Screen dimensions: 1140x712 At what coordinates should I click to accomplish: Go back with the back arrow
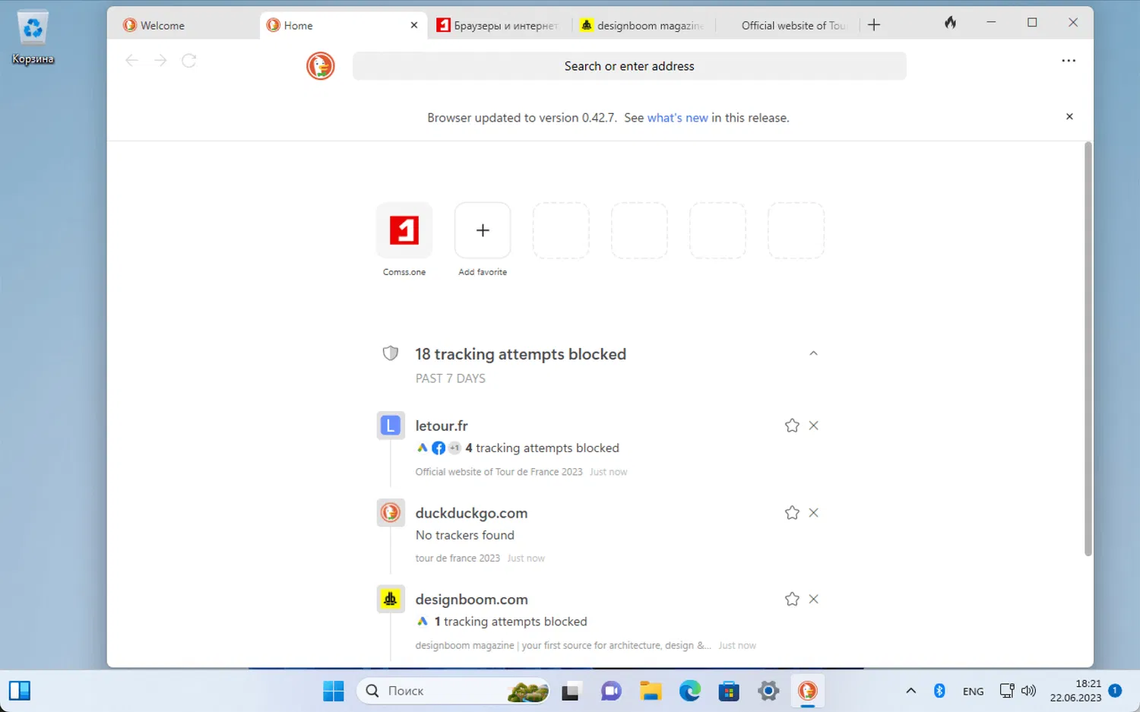coord(131,61)
